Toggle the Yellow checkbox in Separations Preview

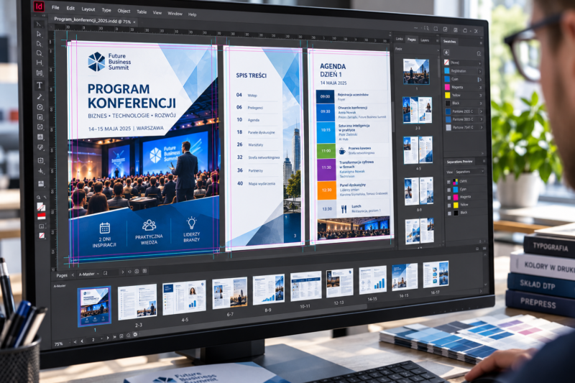point(448,206)
